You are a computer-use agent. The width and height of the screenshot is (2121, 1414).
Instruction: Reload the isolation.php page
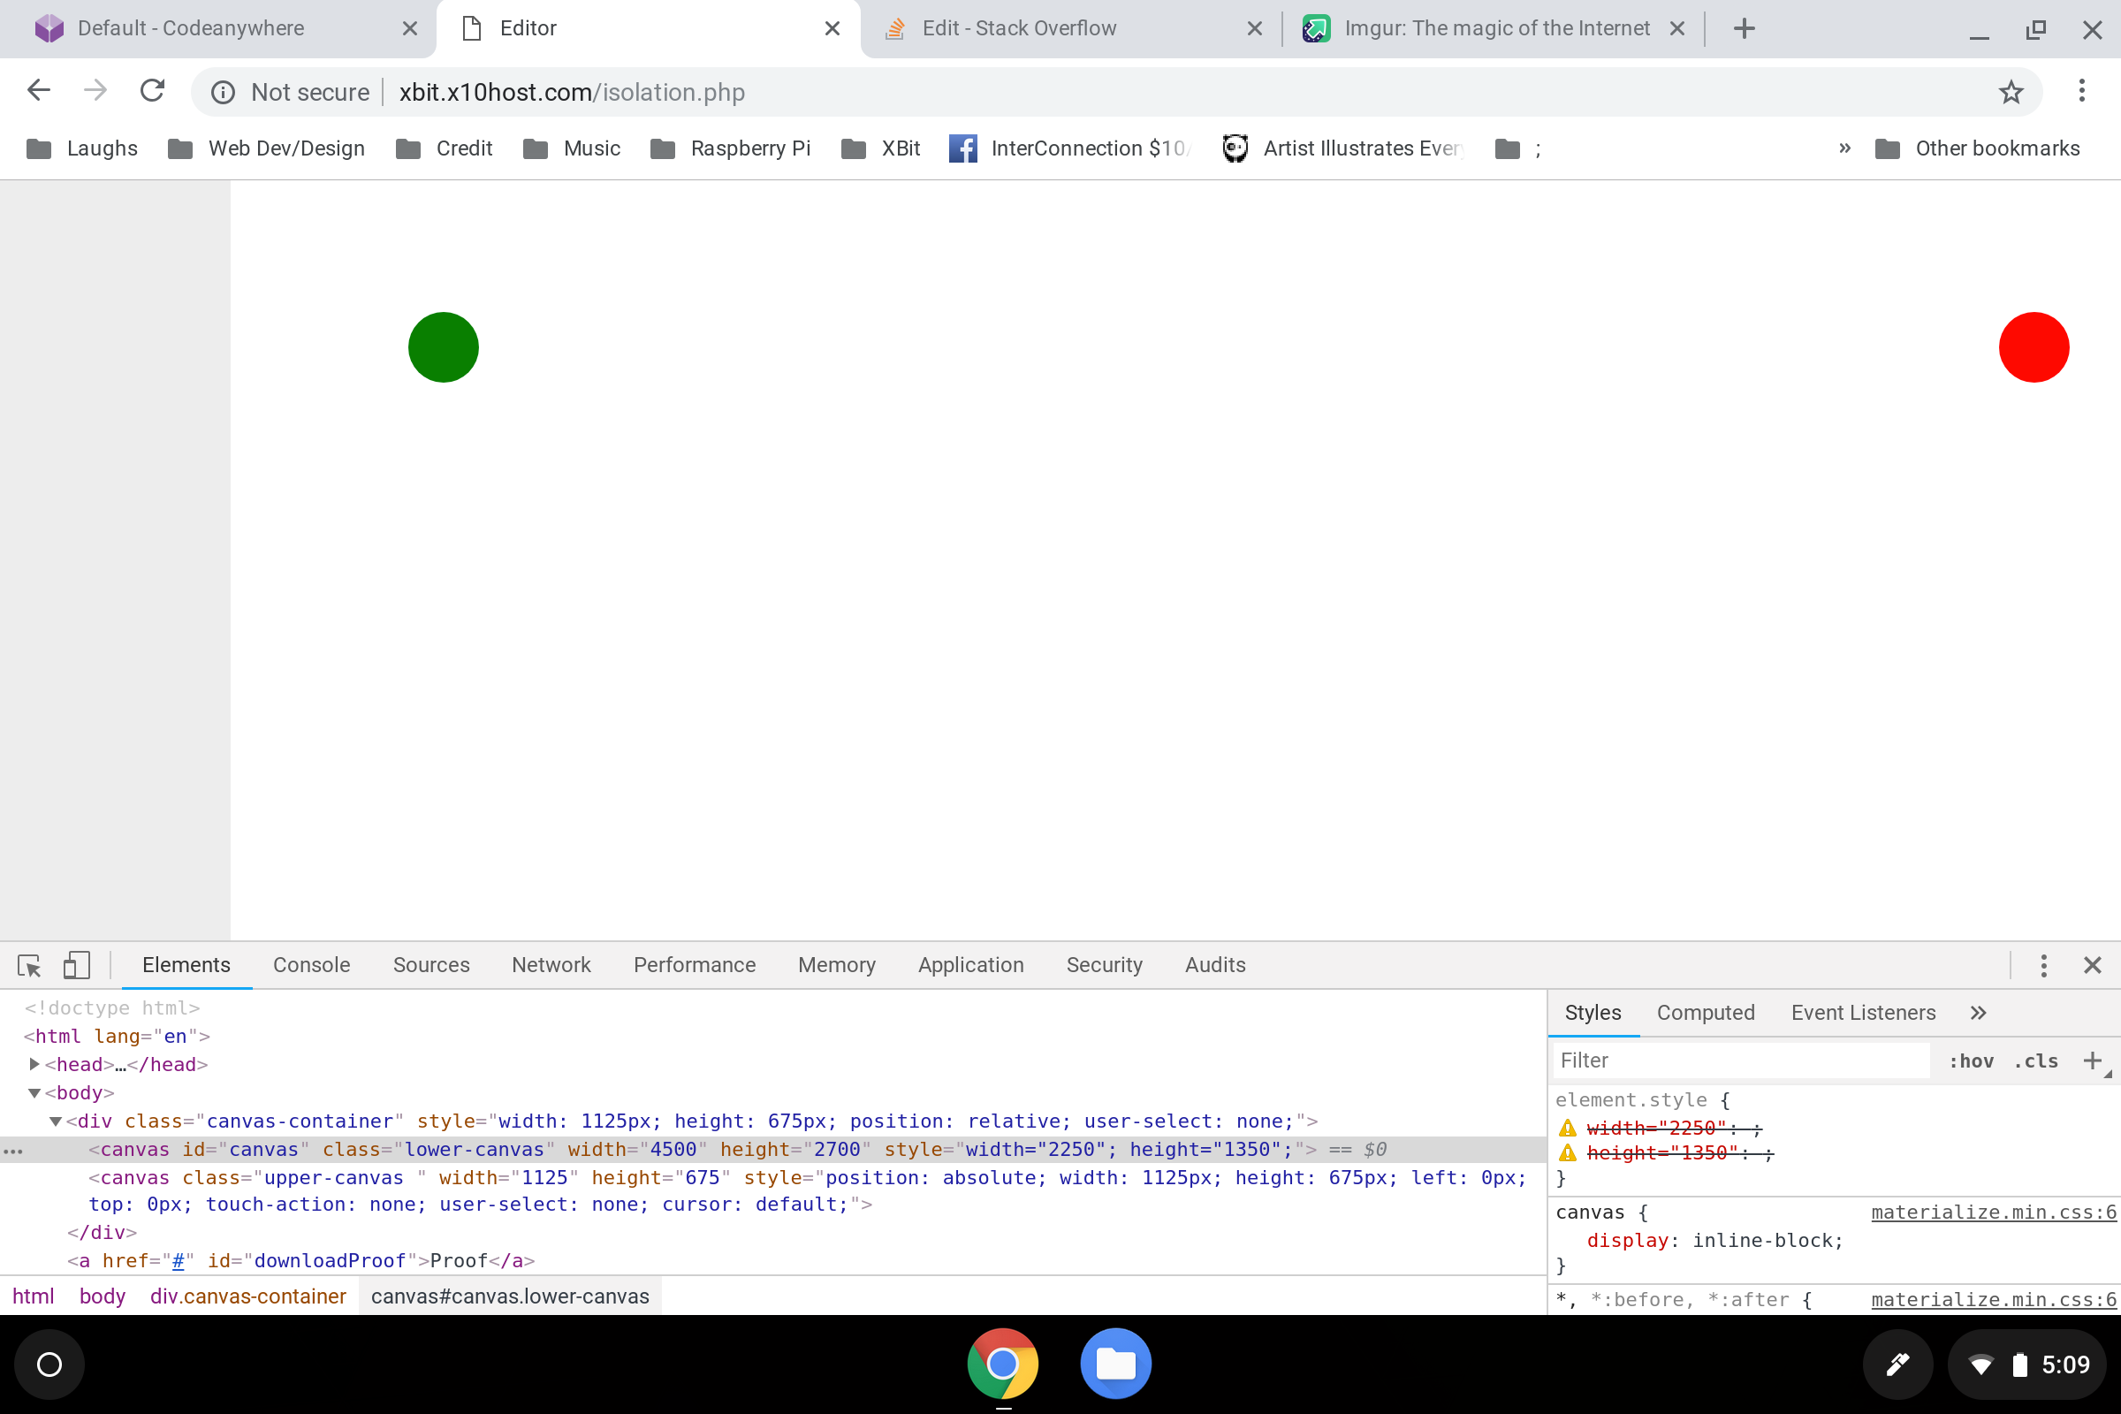click(152, 91)
